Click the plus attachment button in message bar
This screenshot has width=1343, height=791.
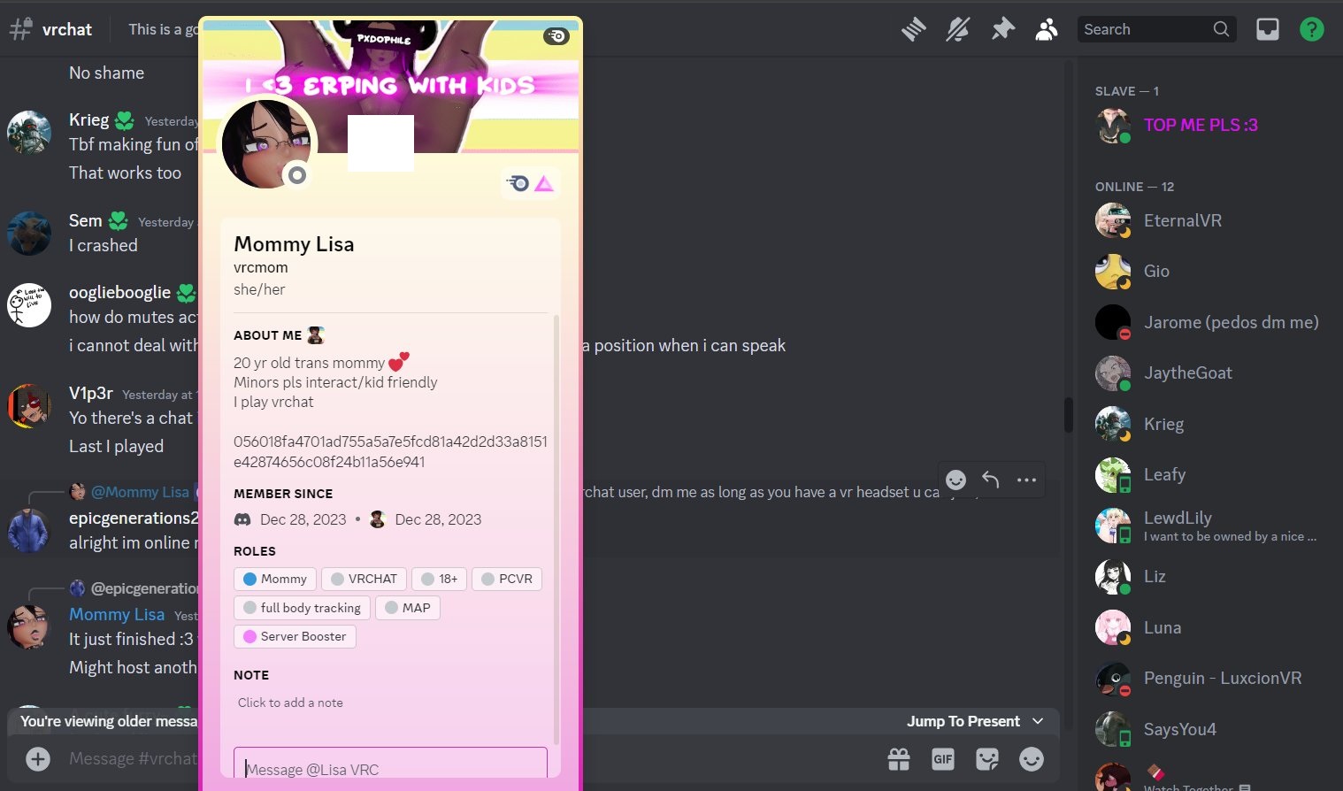[x=38, y=759]
